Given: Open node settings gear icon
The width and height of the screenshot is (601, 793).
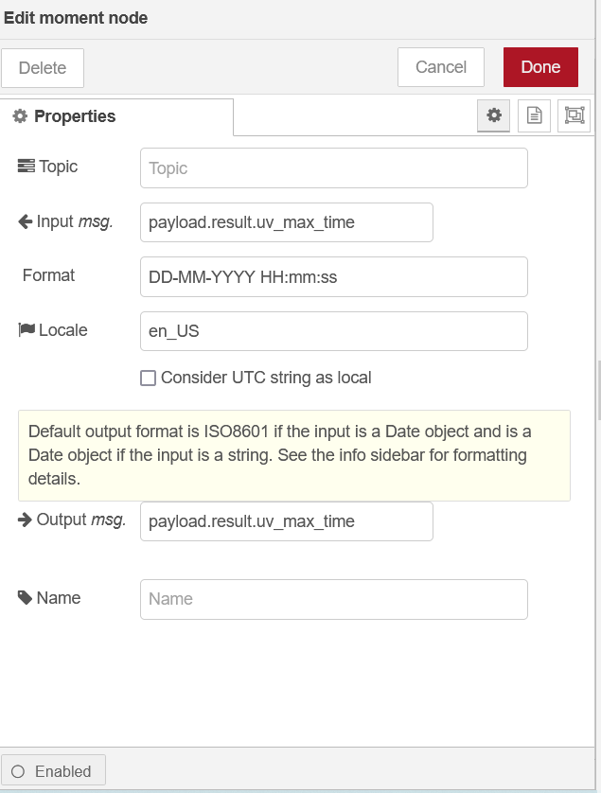Looking at the screenshot, I should pos(493,115).
